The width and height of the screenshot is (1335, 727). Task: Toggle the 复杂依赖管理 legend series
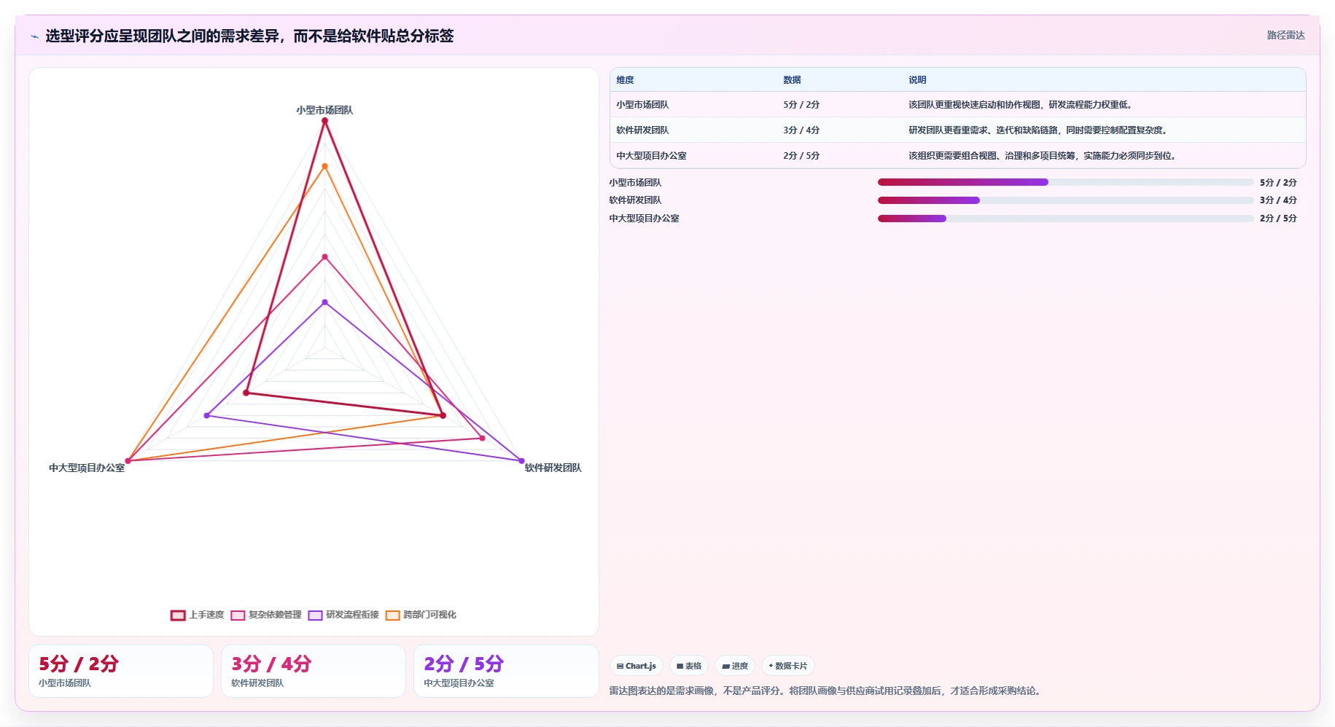coord(266,615)
